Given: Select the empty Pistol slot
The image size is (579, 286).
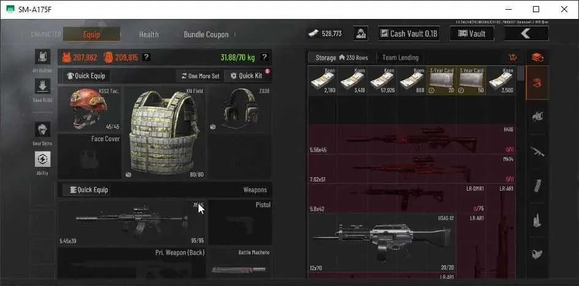Looking at the screenshot, I should pos(240,222).
